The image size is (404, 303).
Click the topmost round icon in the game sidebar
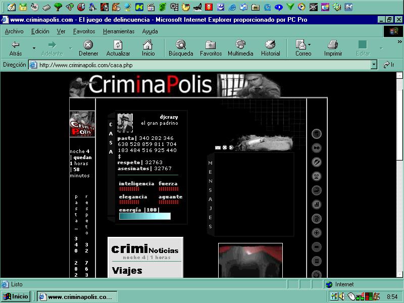317,134
